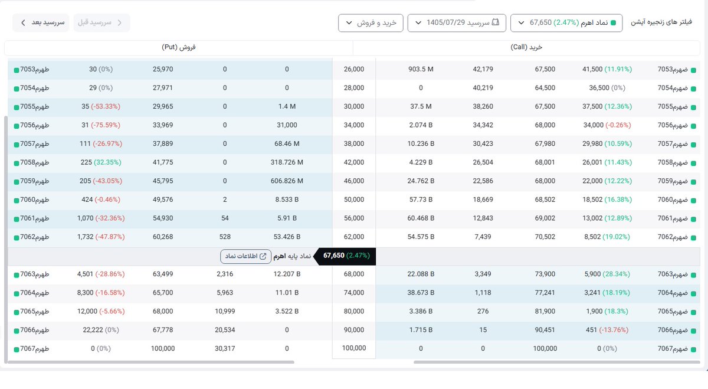Viewport: 708px width, 389px height.
Task: Click the put value 53.426 B
Action: (287, 237)
